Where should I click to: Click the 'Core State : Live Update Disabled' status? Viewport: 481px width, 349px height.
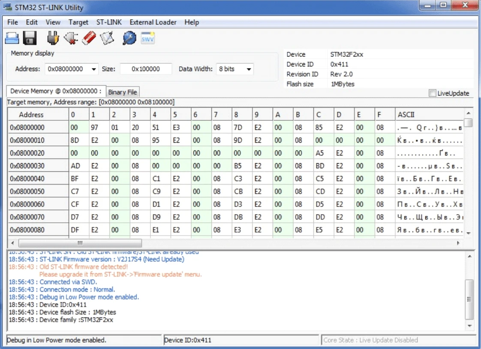click(370, 340)
